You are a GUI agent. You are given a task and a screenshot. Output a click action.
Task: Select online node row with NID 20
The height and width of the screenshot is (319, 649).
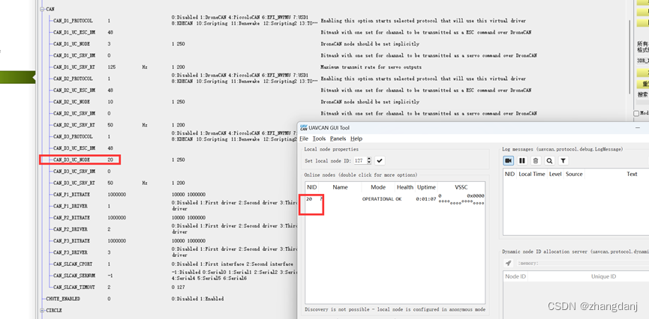point(395,198)
